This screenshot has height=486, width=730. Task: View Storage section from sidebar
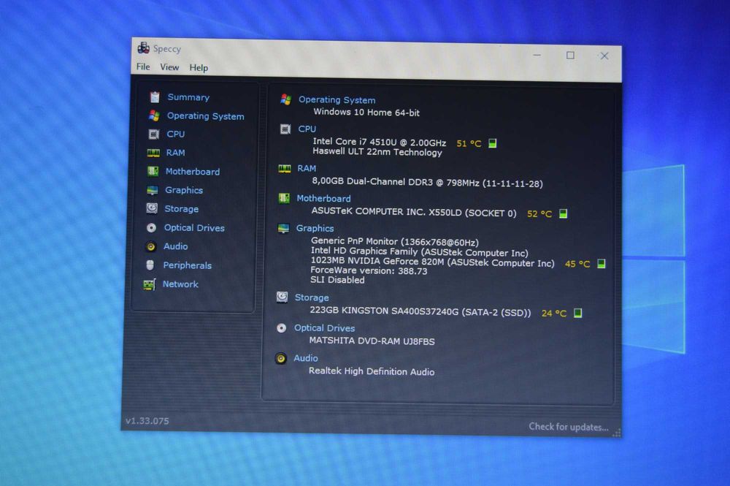[182, 209]
